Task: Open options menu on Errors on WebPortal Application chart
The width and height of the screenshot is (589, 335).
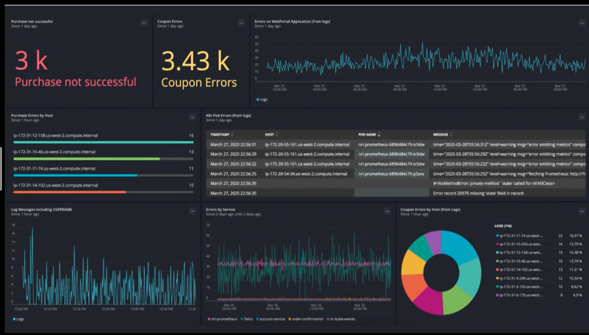Action: click(582, 23)
